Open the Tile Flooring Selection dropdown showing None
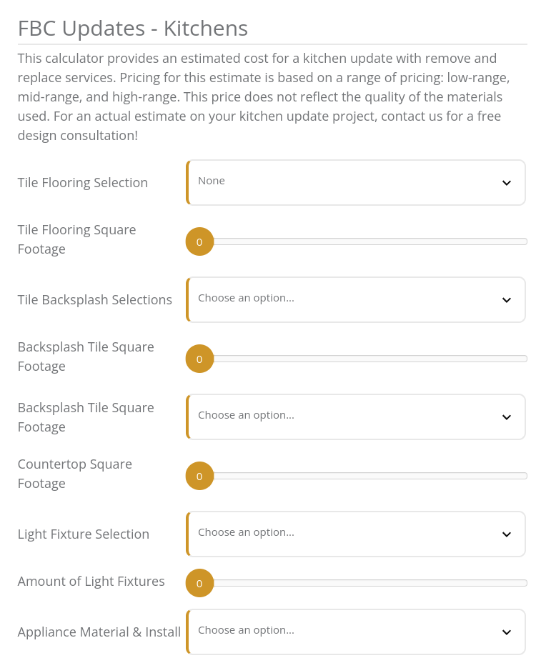Image resolution: width=541 pixels, height=663 pixels. point(356,183)
